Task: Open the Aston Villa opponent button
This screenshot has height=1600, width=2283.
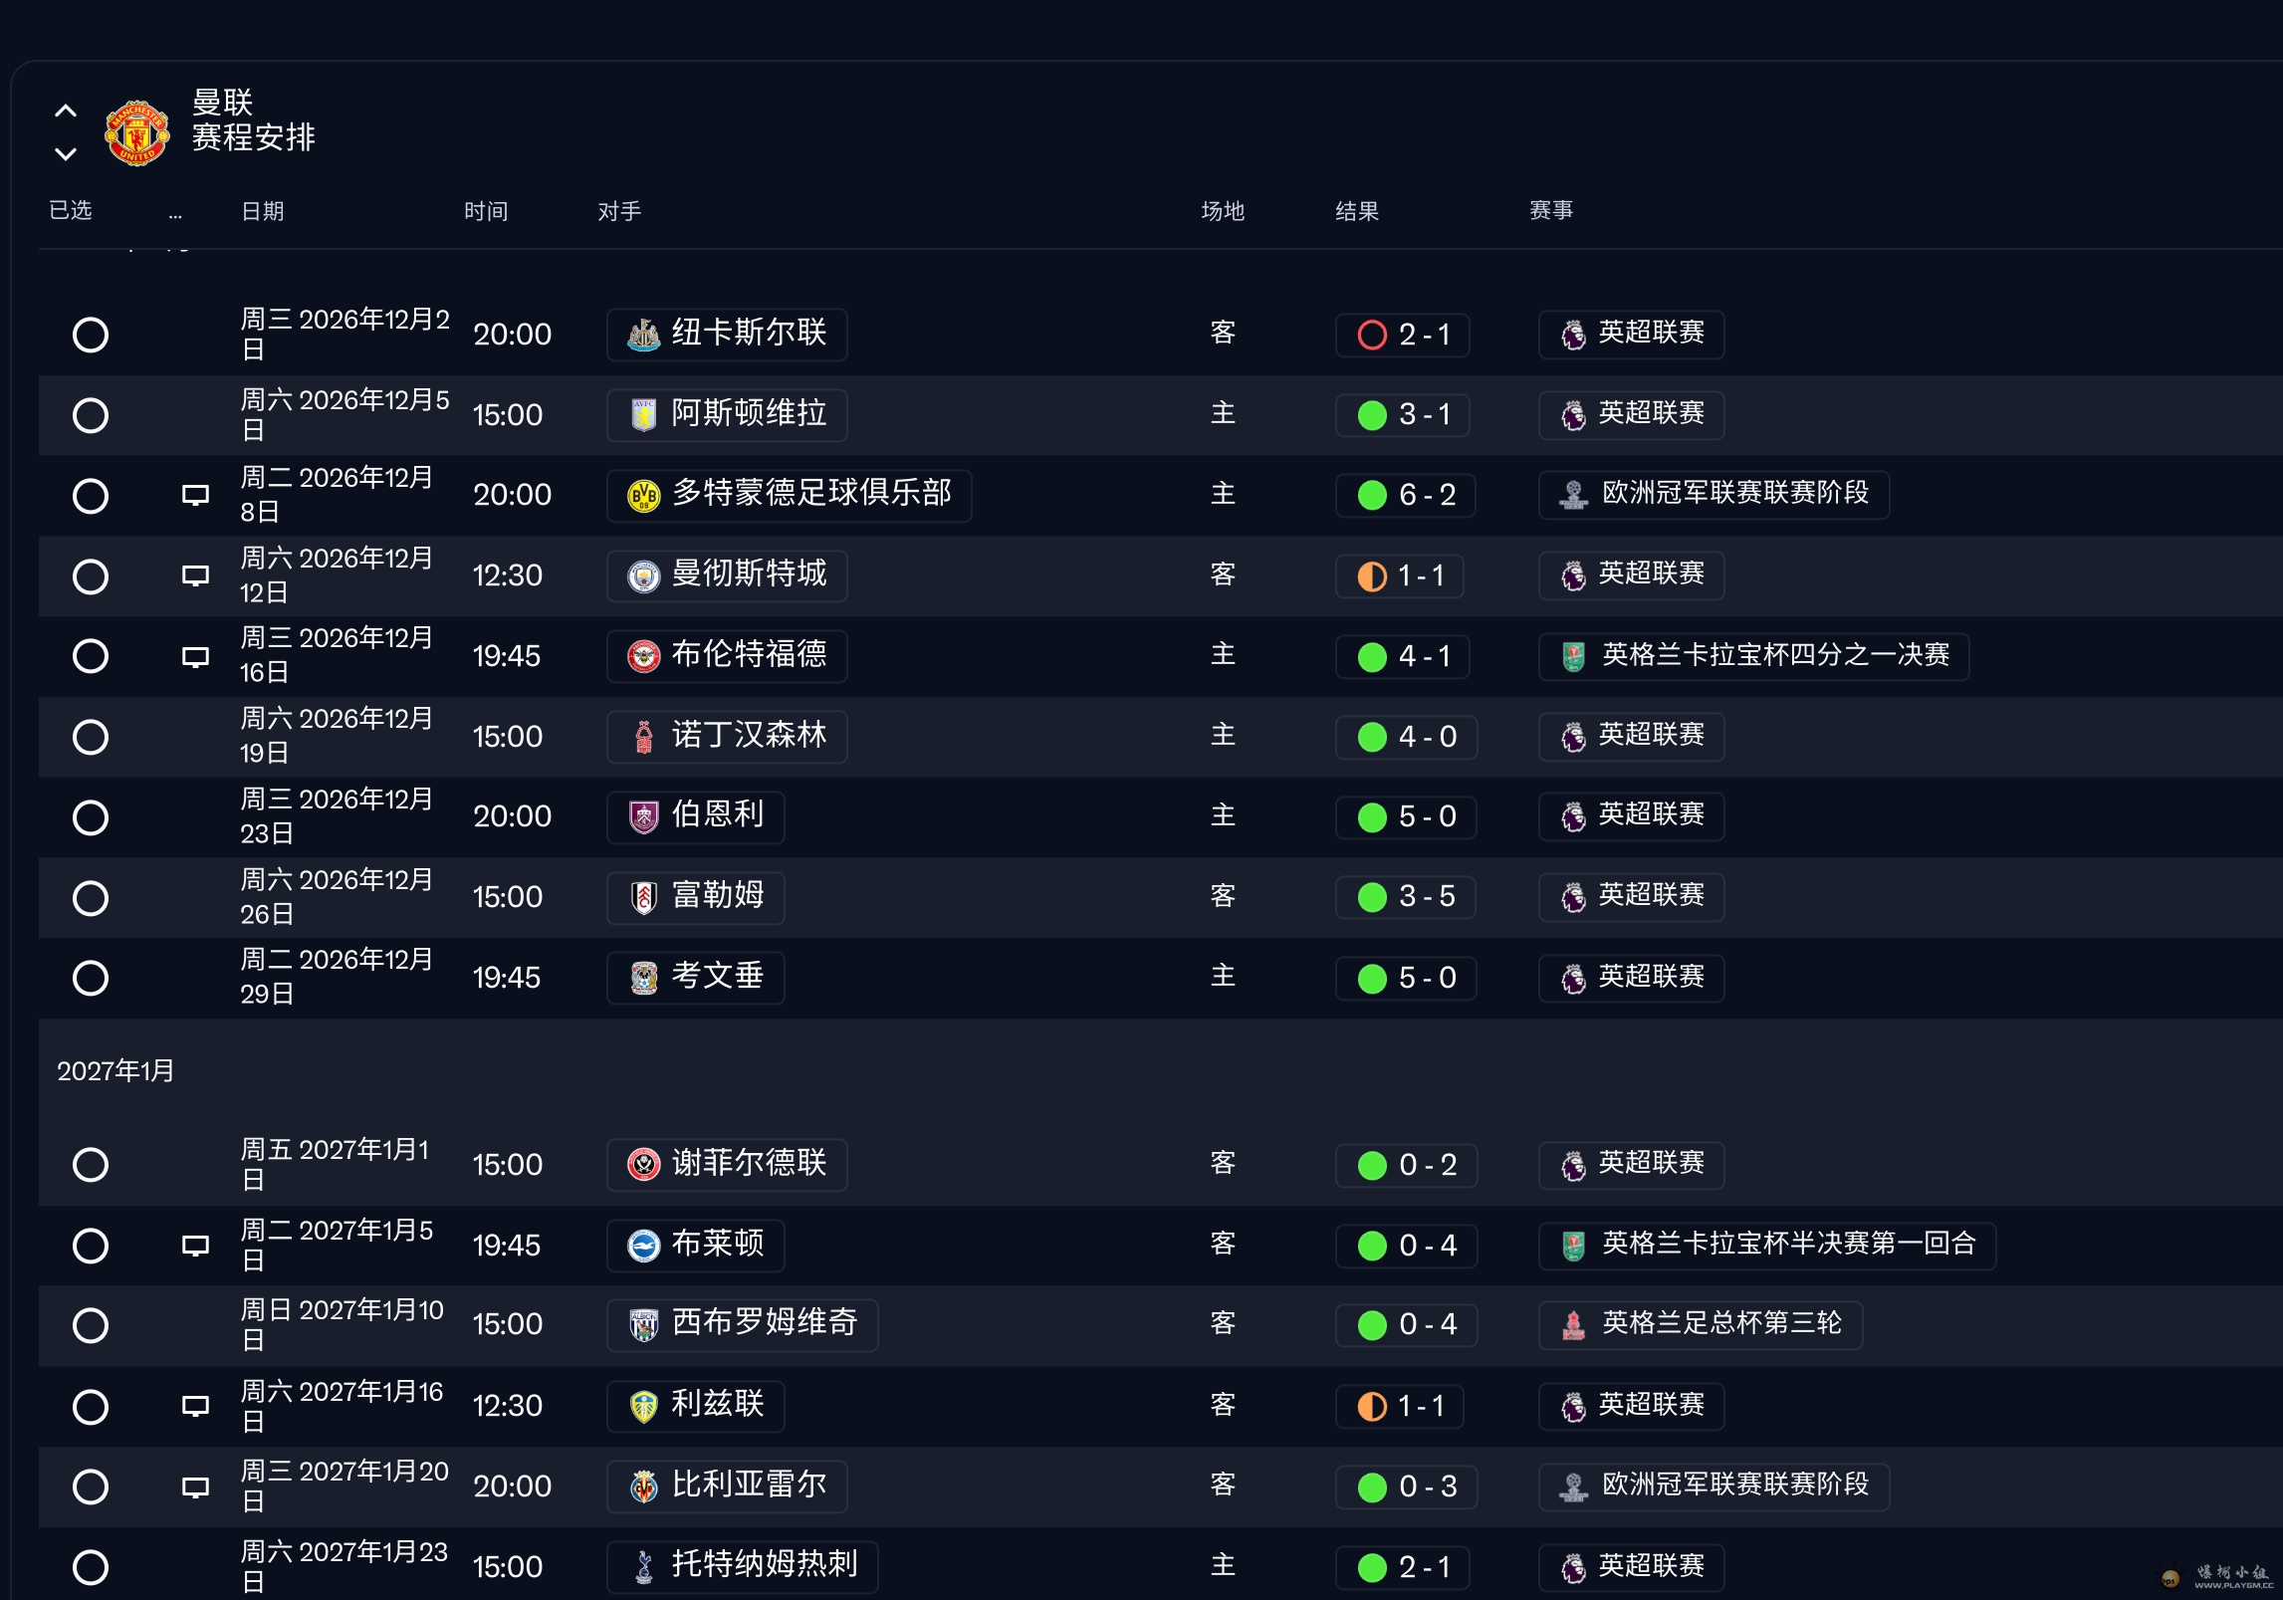Action: coord(727,414)
